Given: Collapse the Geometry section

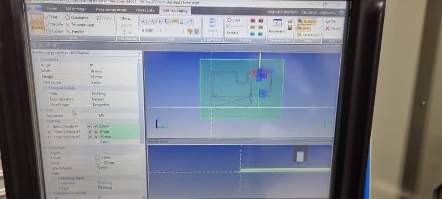Looking at the screenshot, I should tap(36, 60).
